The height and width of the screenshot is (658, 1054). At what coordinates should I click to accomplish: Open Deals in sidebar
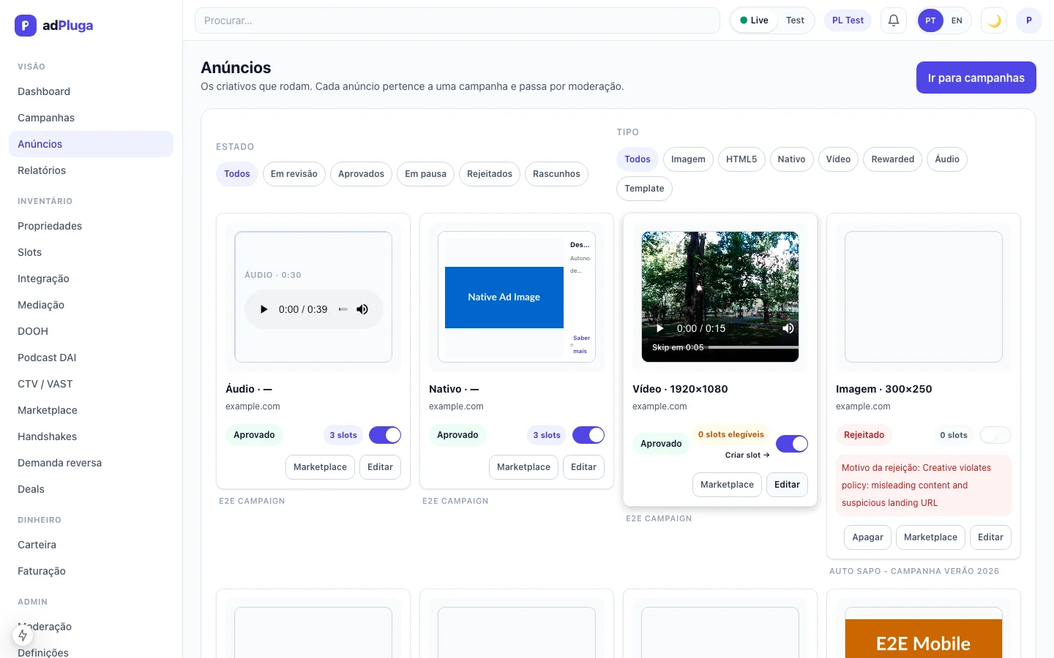[x=91, y=489]
